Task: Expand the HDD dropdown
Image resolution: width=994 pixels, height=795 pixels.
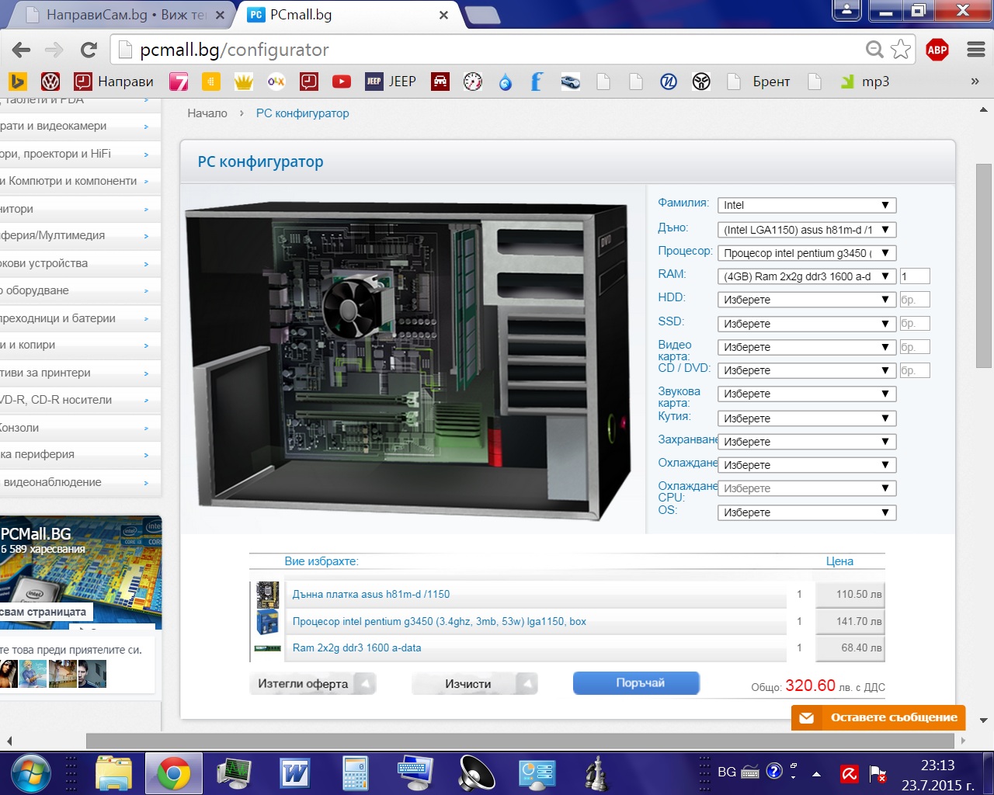Action: click(x=806, y=300)
